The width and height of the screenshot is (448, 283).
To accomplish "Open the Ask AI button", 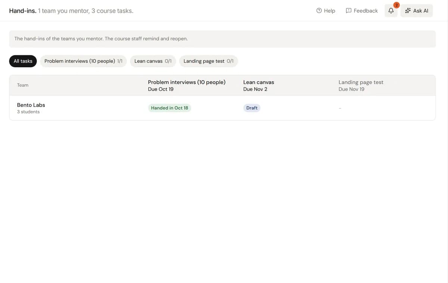I will coord(417,10).
